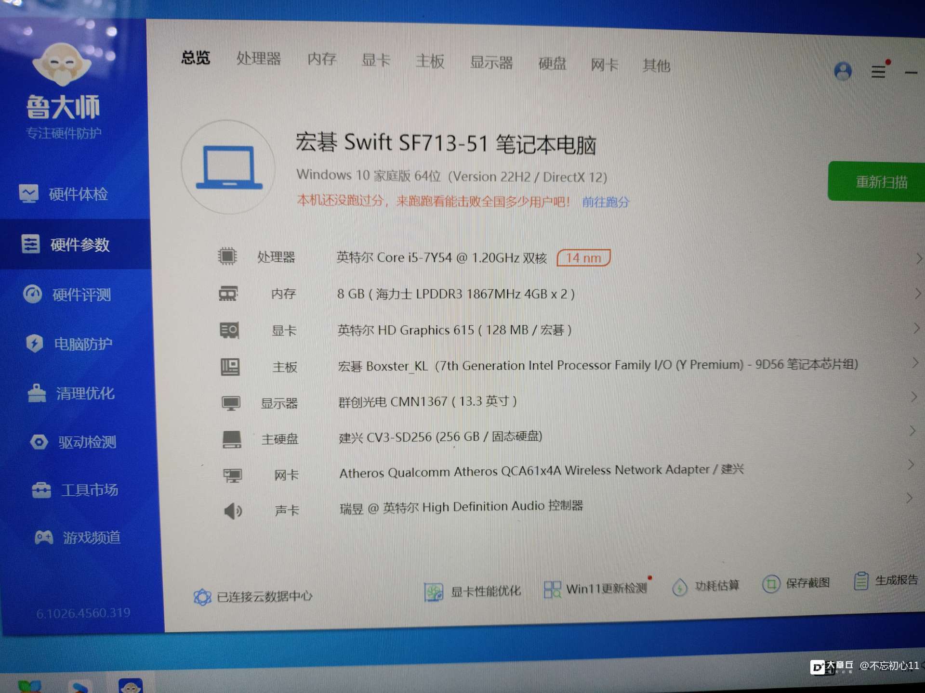Expand the 显卡 graphics row chevron
This screenshot has width=925, height=693.
point(916,328)
